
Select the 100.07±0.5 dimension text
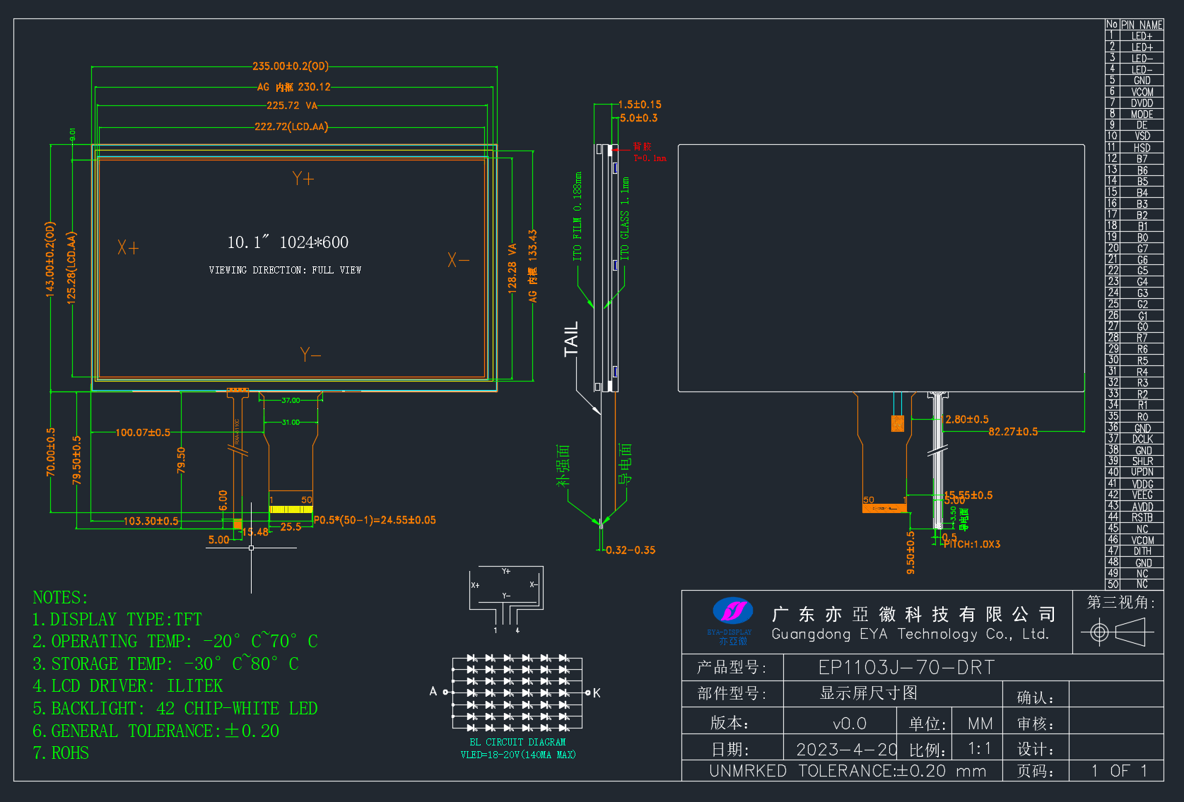(x=143, y=432)
